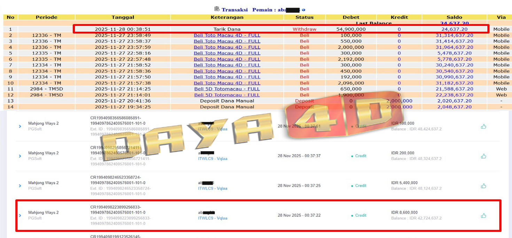Expand the Mahjong Ways 2 row at 00:37:22

tap(20, 216)
